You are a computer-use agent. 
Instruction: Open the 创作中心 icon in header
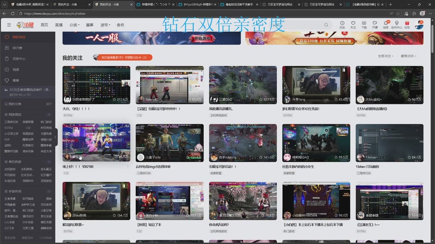[x=396, y=24]
